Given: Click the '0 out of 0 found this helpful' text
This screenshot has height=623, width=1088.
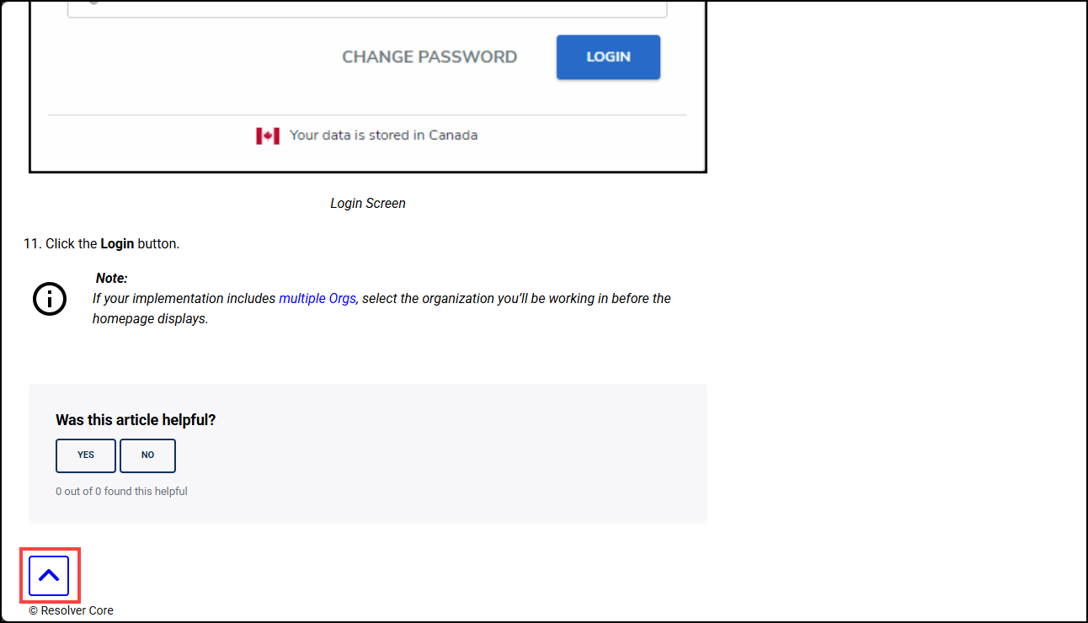Looking at the screenshot, I should pyautogui.click(x=121, y=492).
